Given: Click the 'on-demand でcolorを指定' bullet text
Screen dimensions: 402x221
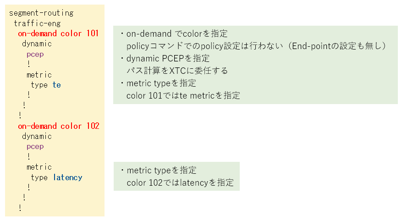Looking at the screenshot, I should point(177,33).
